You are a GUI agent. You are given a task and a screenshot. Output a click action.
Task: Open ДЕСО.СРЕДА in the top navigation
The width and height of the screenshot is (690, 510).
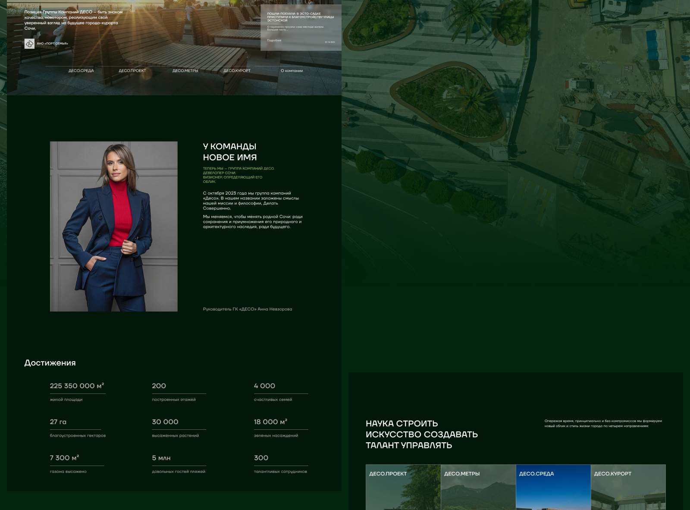point(81,71)
